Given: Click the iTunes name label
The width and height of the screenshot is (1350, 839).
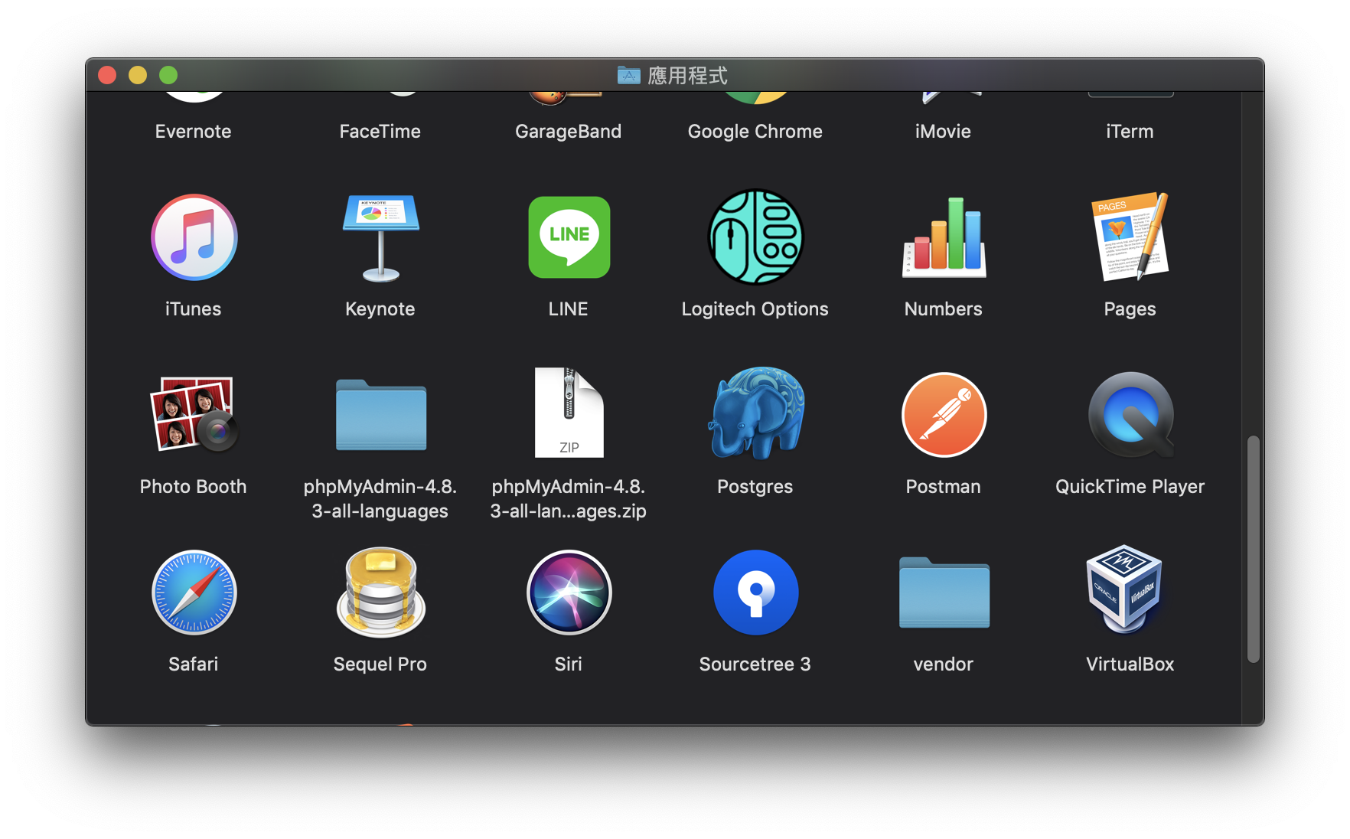Looking at the screenshot, I should (193, 309).
